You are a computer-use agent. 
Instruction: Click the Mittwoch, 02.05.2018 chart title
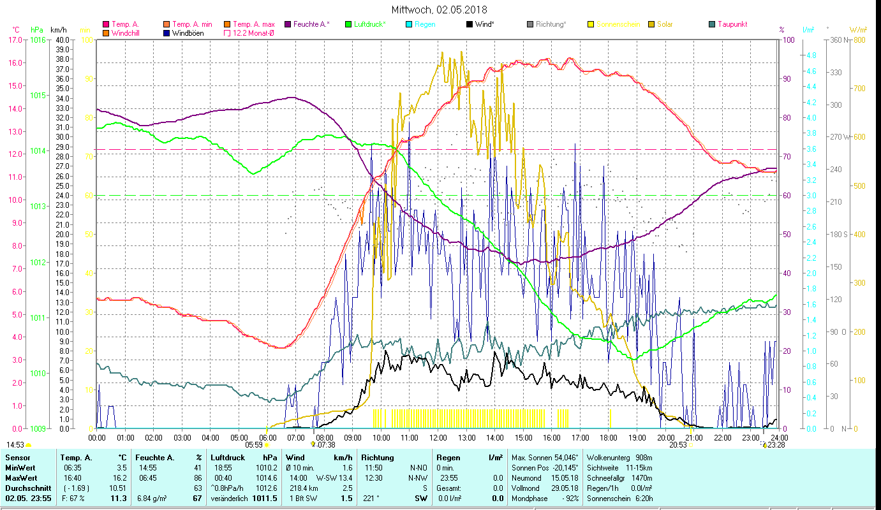(x=439, y=10)
